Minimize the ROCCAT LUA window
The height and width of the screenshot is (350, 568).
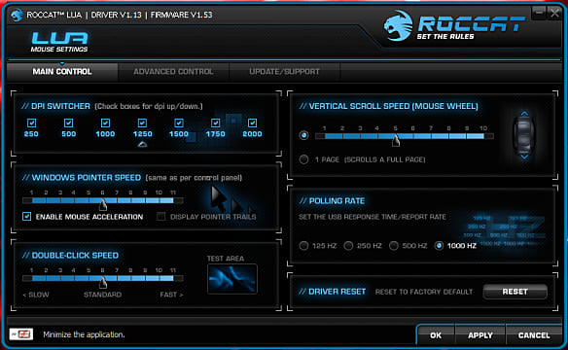539,14
